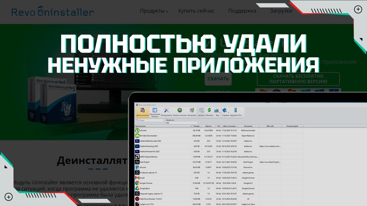The height and width of the screenshot is (206, 367).
Task: Click the BitTorrent Limited company cell
Action: pos(248,130)
